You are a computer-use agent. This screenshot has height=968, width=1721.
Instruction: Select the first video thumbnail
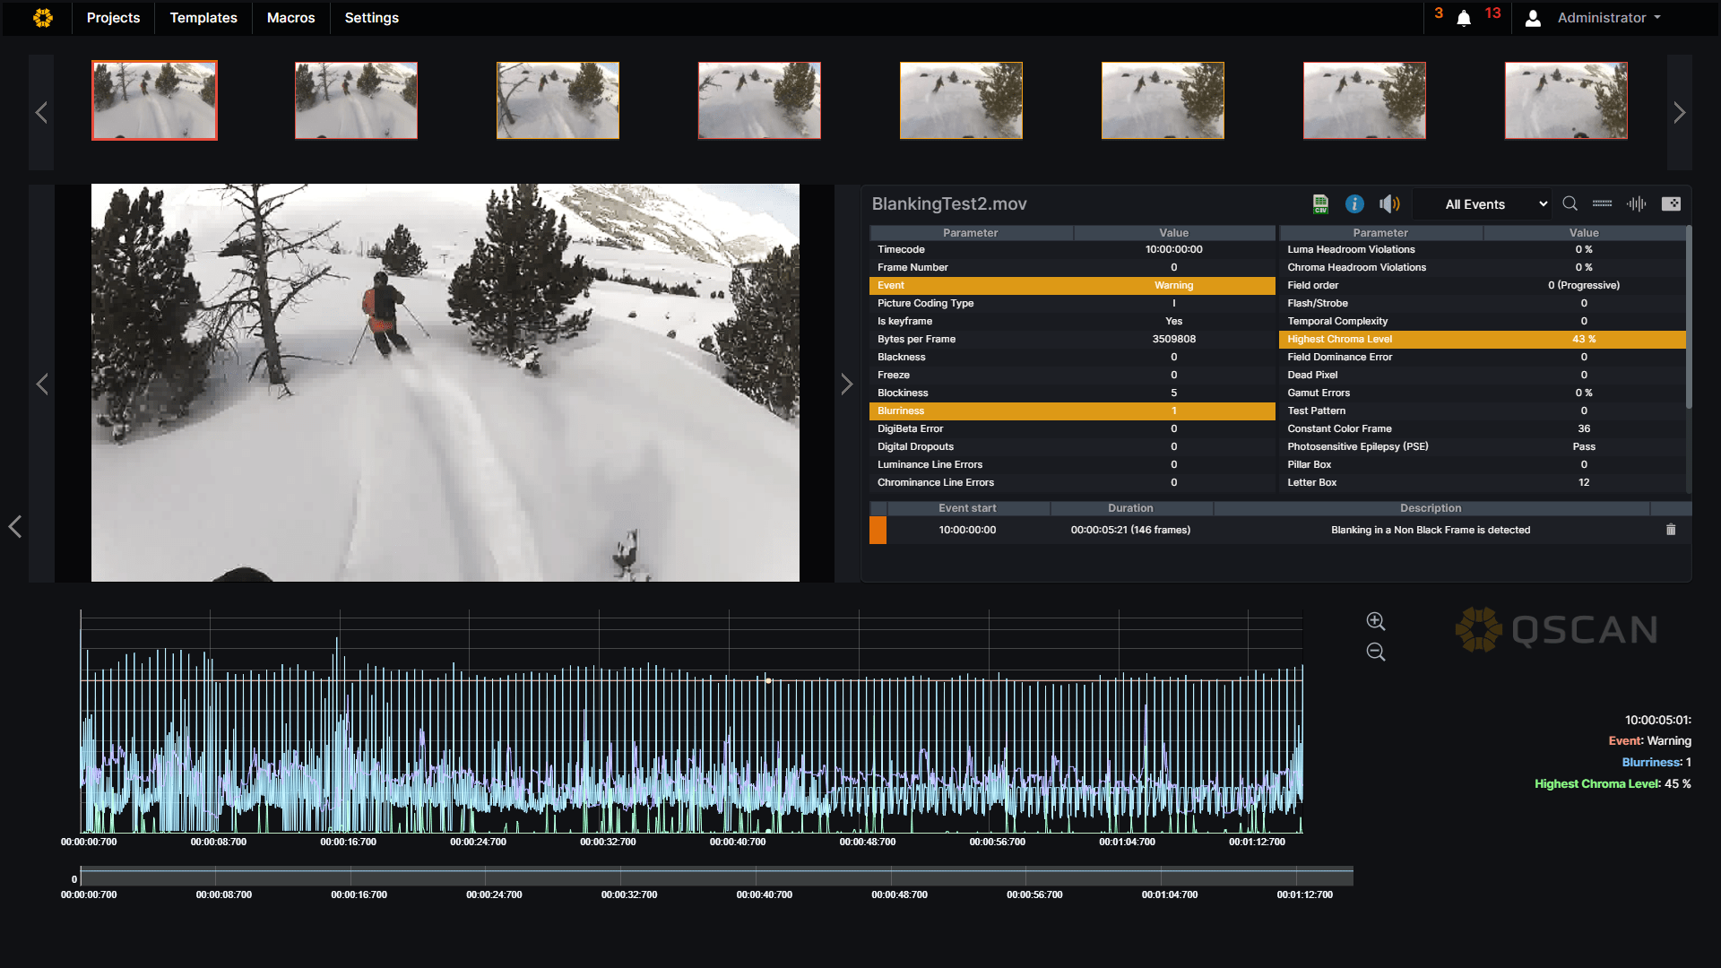click(153, 99)
